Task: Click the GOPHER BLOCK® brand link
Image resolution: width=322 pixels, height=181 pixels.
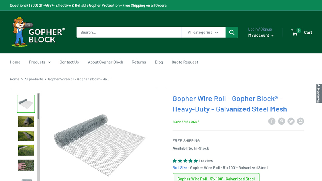Action: coord(186,122)
